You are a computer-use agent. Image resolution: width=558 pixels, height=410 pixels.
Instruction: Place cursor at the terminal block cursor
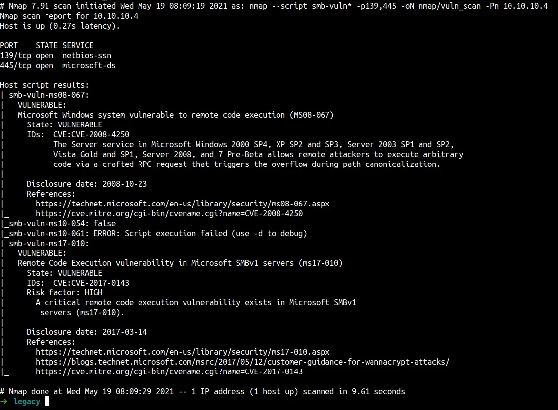point(46,402)
